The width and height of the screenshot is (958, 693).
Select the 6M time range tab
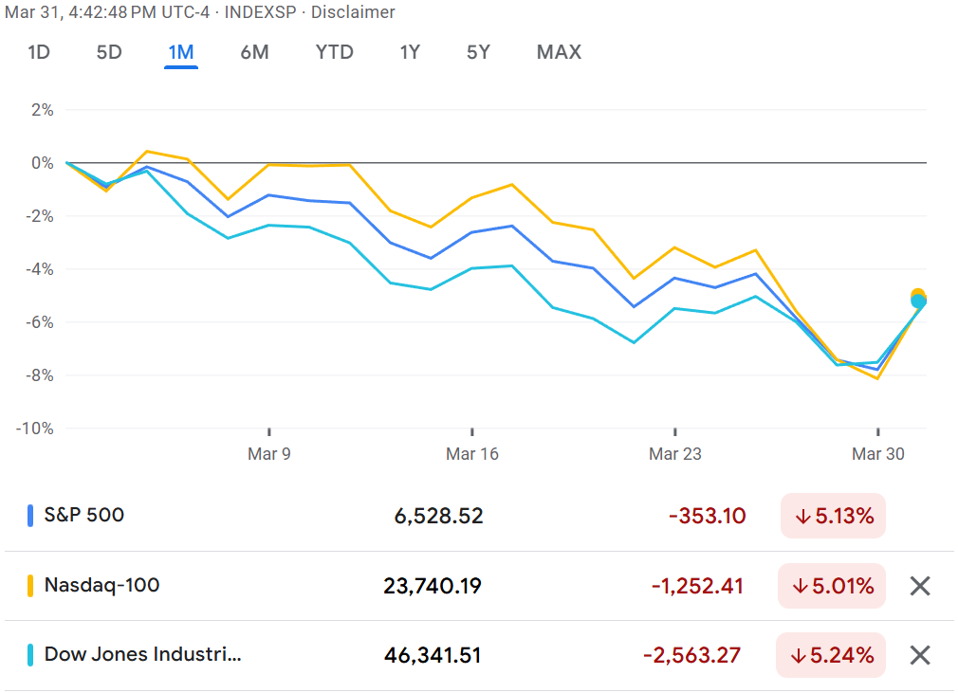[254, 52]
